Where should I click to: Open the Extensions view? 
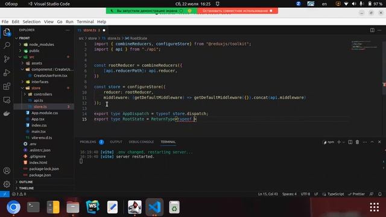pyautogui.click(x=7, y=86)
